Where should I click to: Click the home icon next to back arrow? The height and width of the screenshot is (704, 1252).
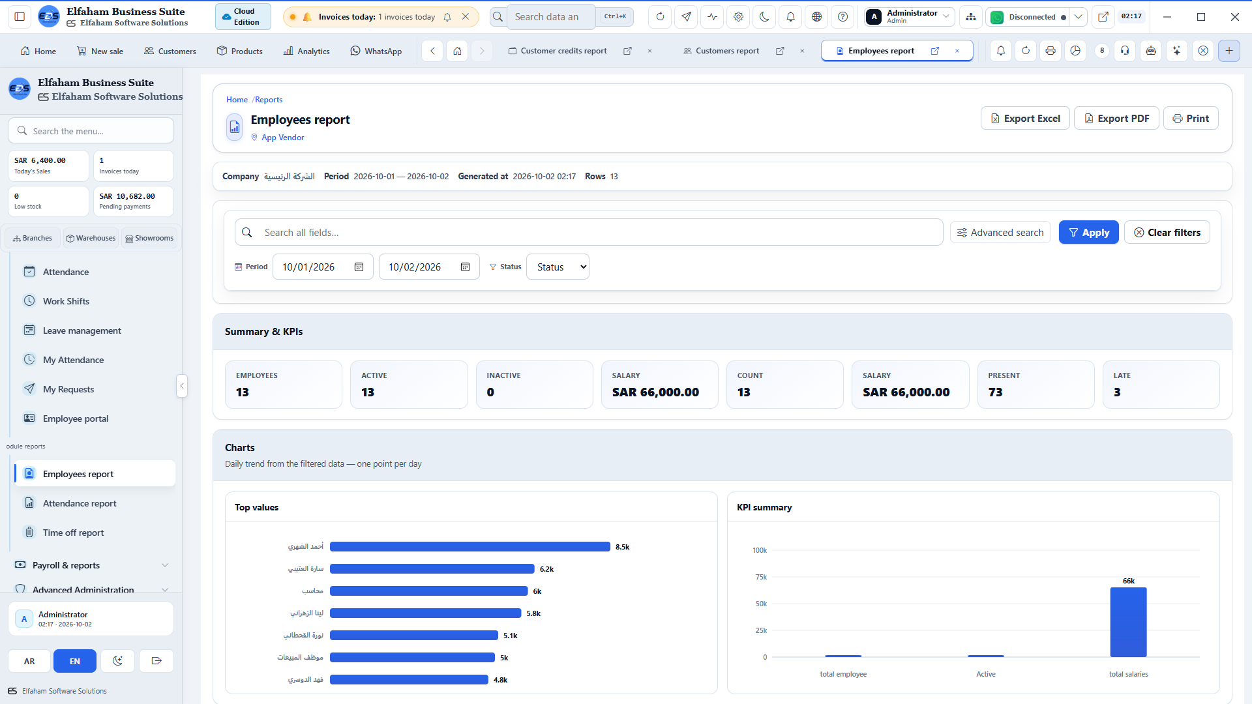point(457,51)
